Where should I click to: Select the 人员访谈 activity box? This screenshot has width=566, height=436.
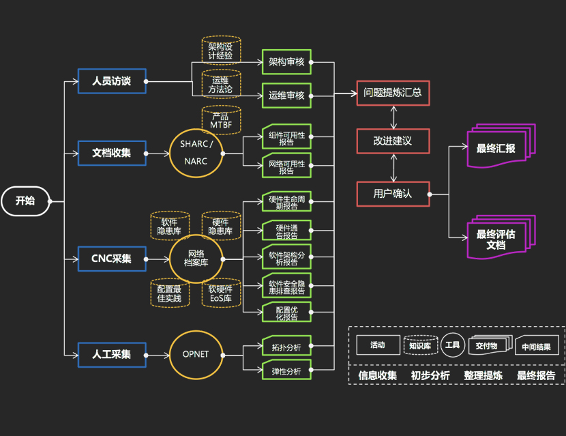tap(111, 81)
